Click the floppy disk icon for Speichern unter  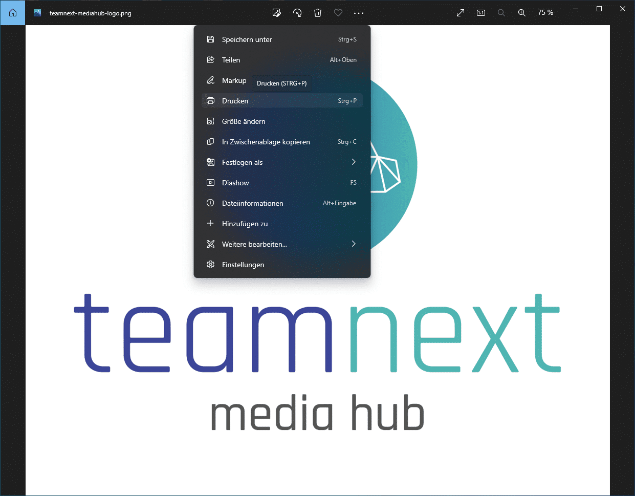(x=210, y=39)
